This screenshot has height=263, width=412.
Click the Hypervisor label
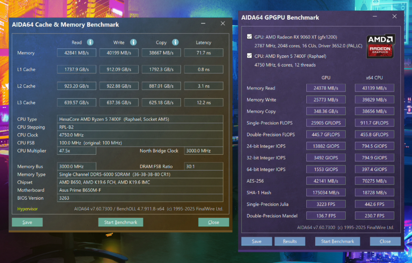27,209
